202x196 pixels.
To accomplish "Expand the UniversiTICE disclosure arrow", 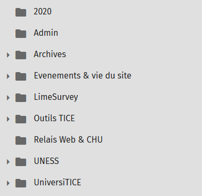I will (8, 183).
